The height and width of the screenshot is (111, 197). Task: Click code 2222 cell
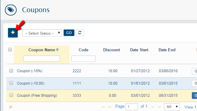click(77, 71)
